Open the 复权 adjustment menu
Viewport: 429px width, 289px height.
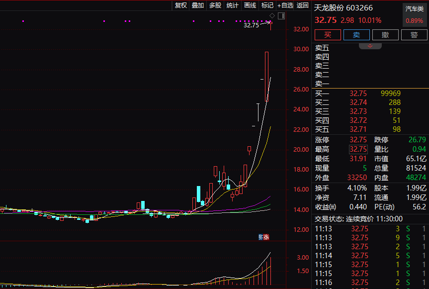click(180, 5)
